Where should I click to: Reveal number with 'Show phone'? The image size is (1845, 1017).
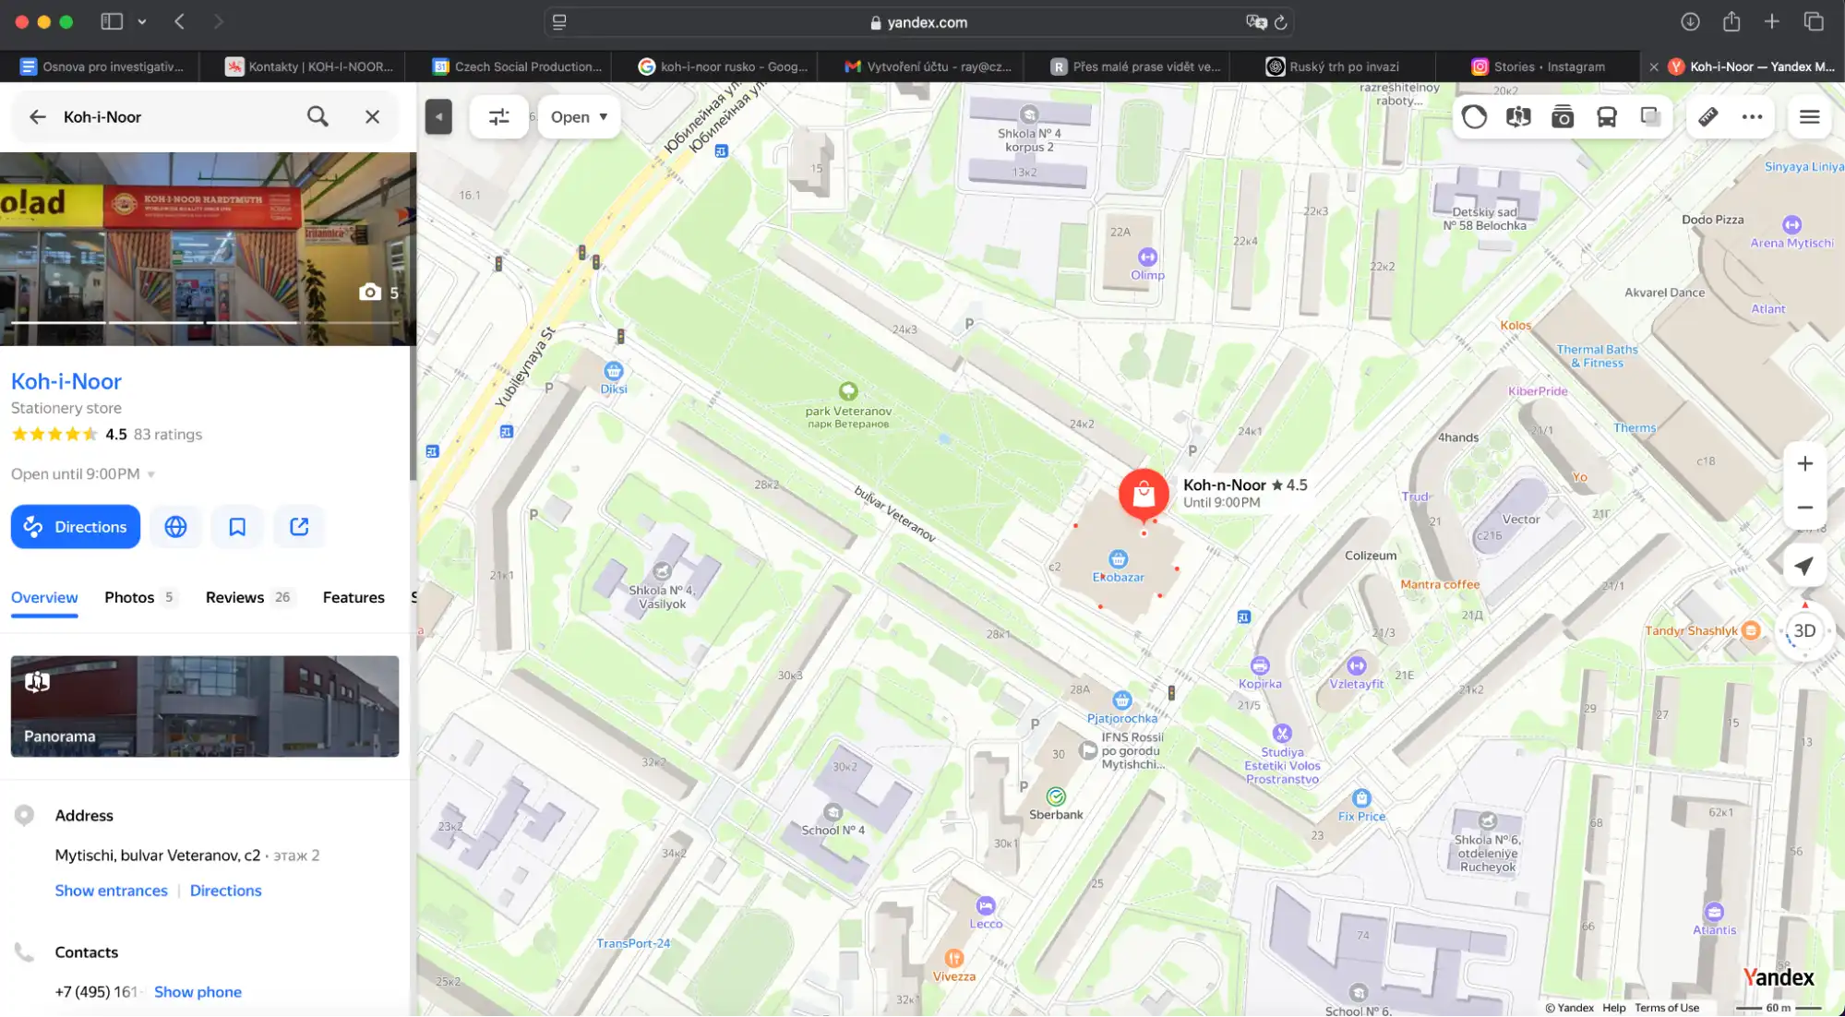[x=198, y=992]
